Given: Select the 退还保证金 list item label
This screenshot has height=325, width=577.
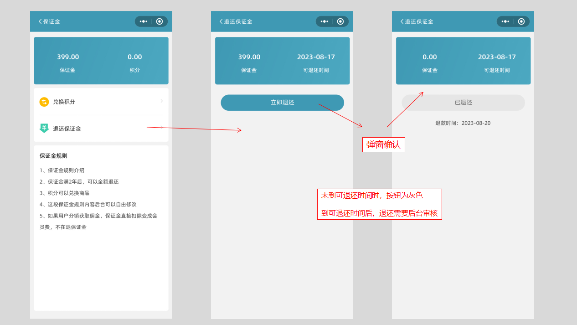Looking at the screenshot, I should 67,129.
